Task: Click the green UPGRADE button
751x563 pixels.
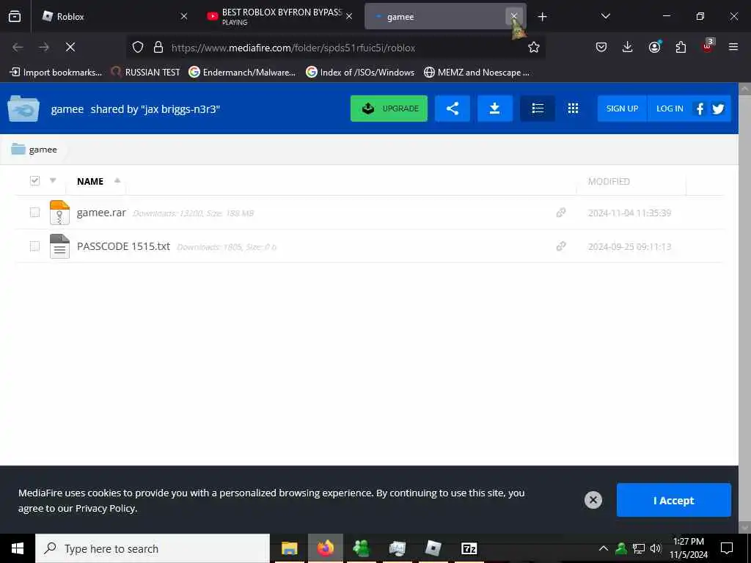Action: (x=389, y=108)
